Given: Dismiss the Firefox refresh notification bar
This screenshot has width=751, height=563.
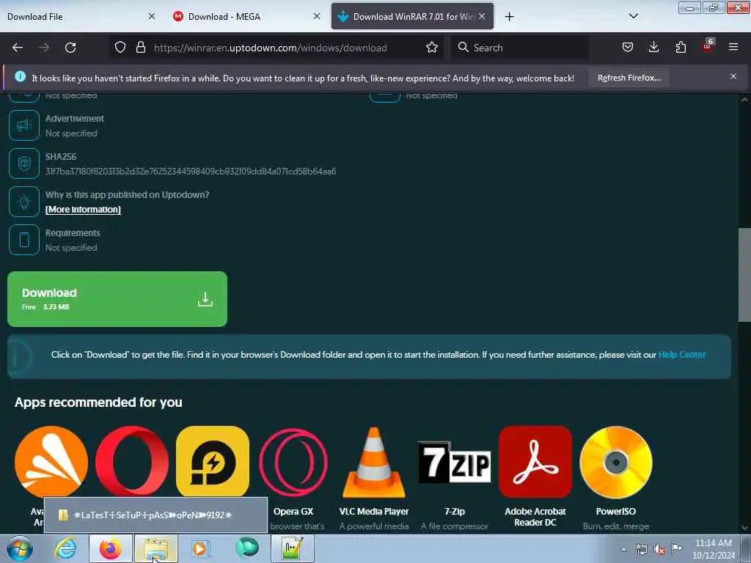Looking at the screenshot, I should [x=733, y=76].
